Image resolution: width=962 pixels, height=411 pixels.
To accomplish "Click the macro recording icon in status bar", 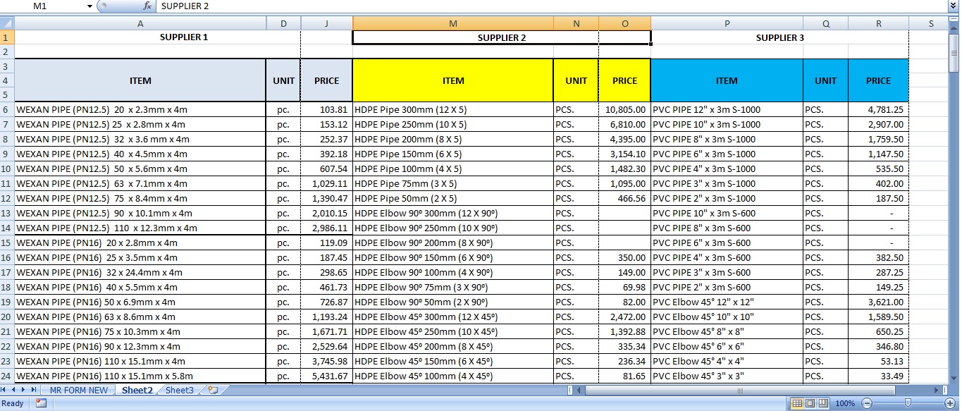I will coord(41,403).
